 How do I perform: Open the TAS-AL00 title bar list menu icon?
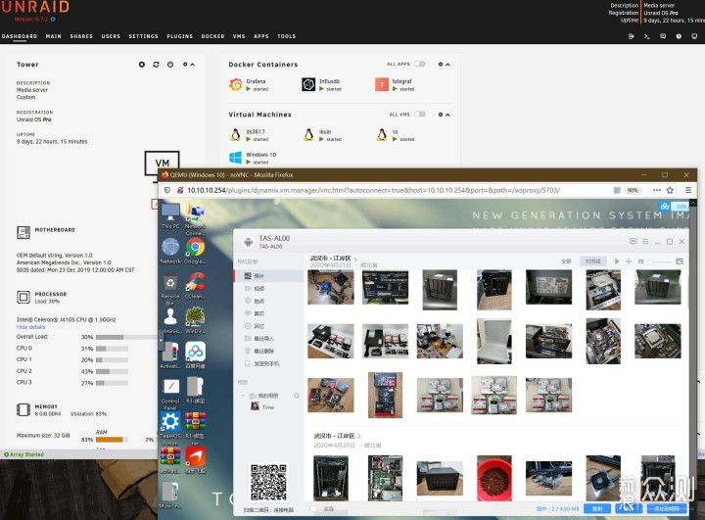coord(645,242)
